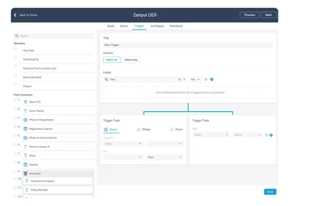Expand the Days due unit dropdown

[164, 157]
